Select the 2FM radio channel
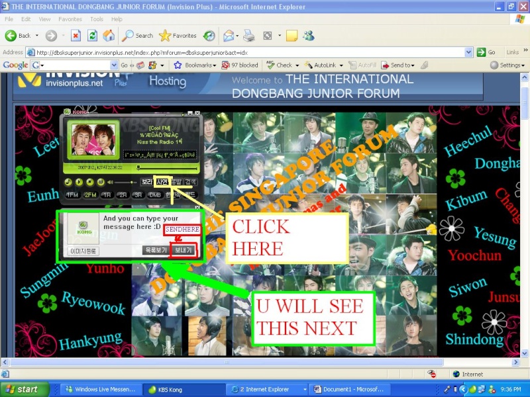 [90, 195]
